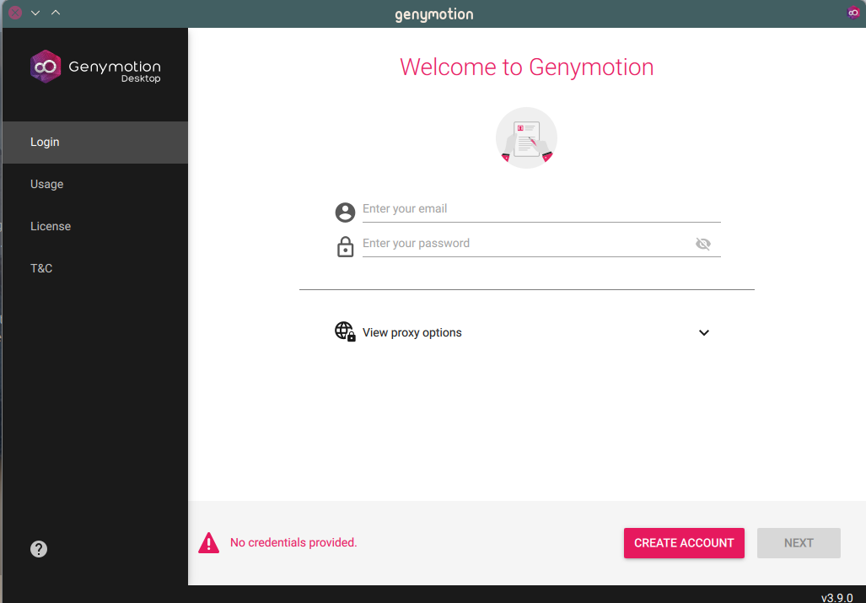Viewport: 866px width, 603px height.
Task: Click the 'No credentials provided.' message
Action: tap(293, 543)
